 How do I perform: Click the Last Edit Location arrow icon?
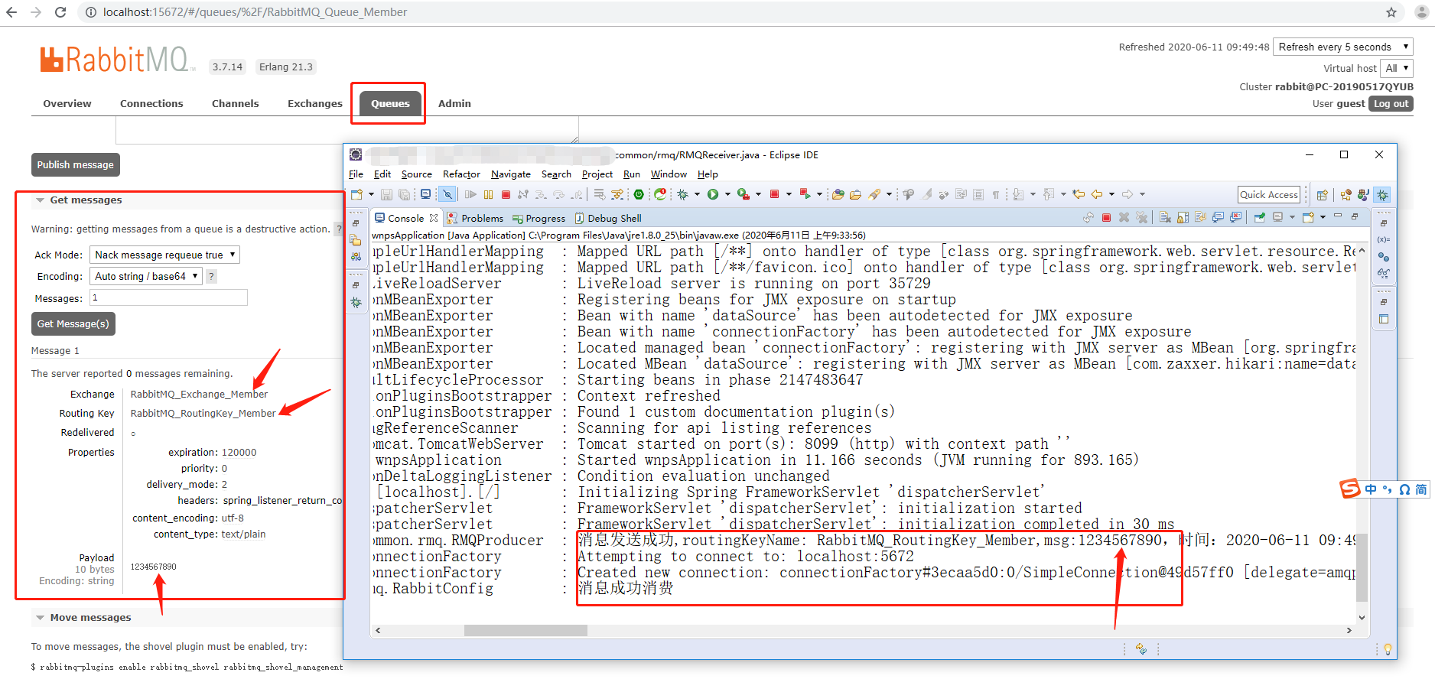click(x=1079, y=194)
